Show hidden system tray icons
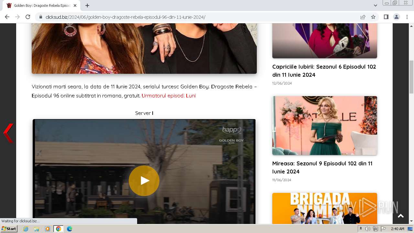Screen dimensions: 414x233 pos(361,229)
